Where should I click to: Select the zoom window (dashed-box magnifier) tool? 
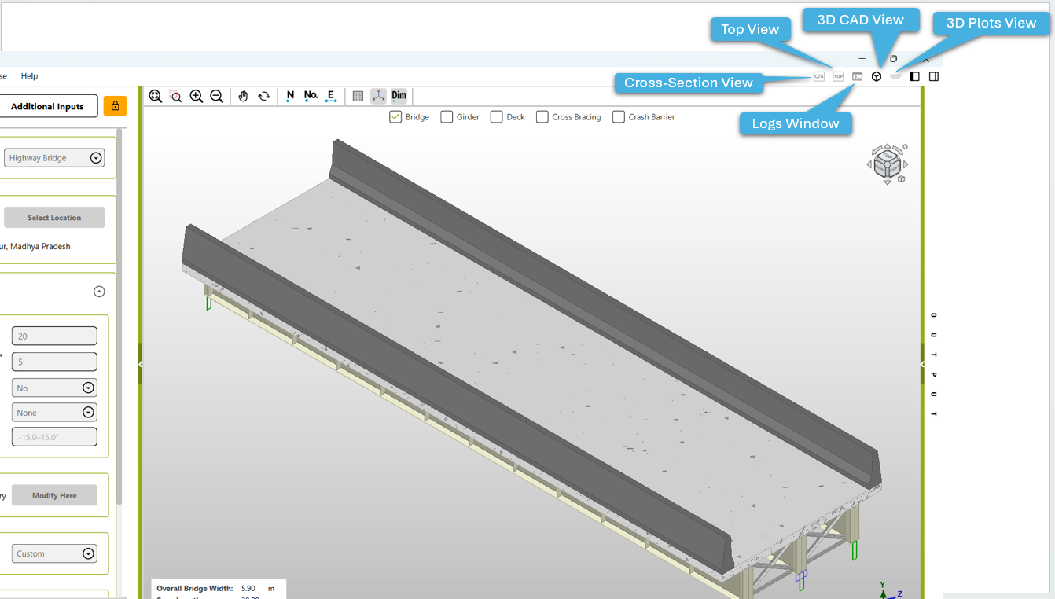(176, 96)
